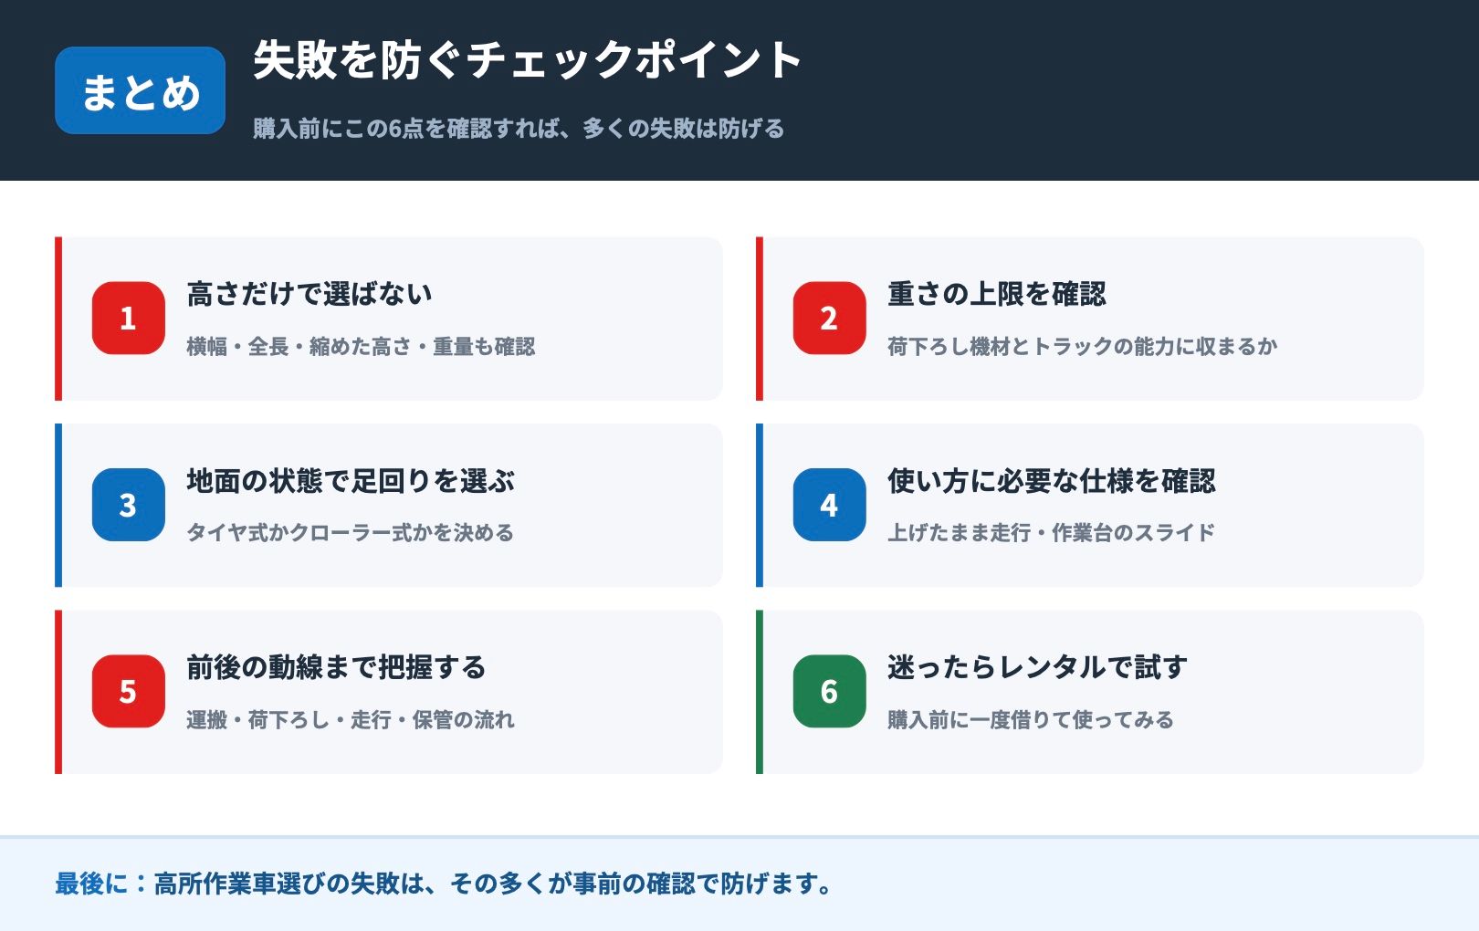
Task: Click the blue number 4 badge
Action: click(x=829, y=505)
